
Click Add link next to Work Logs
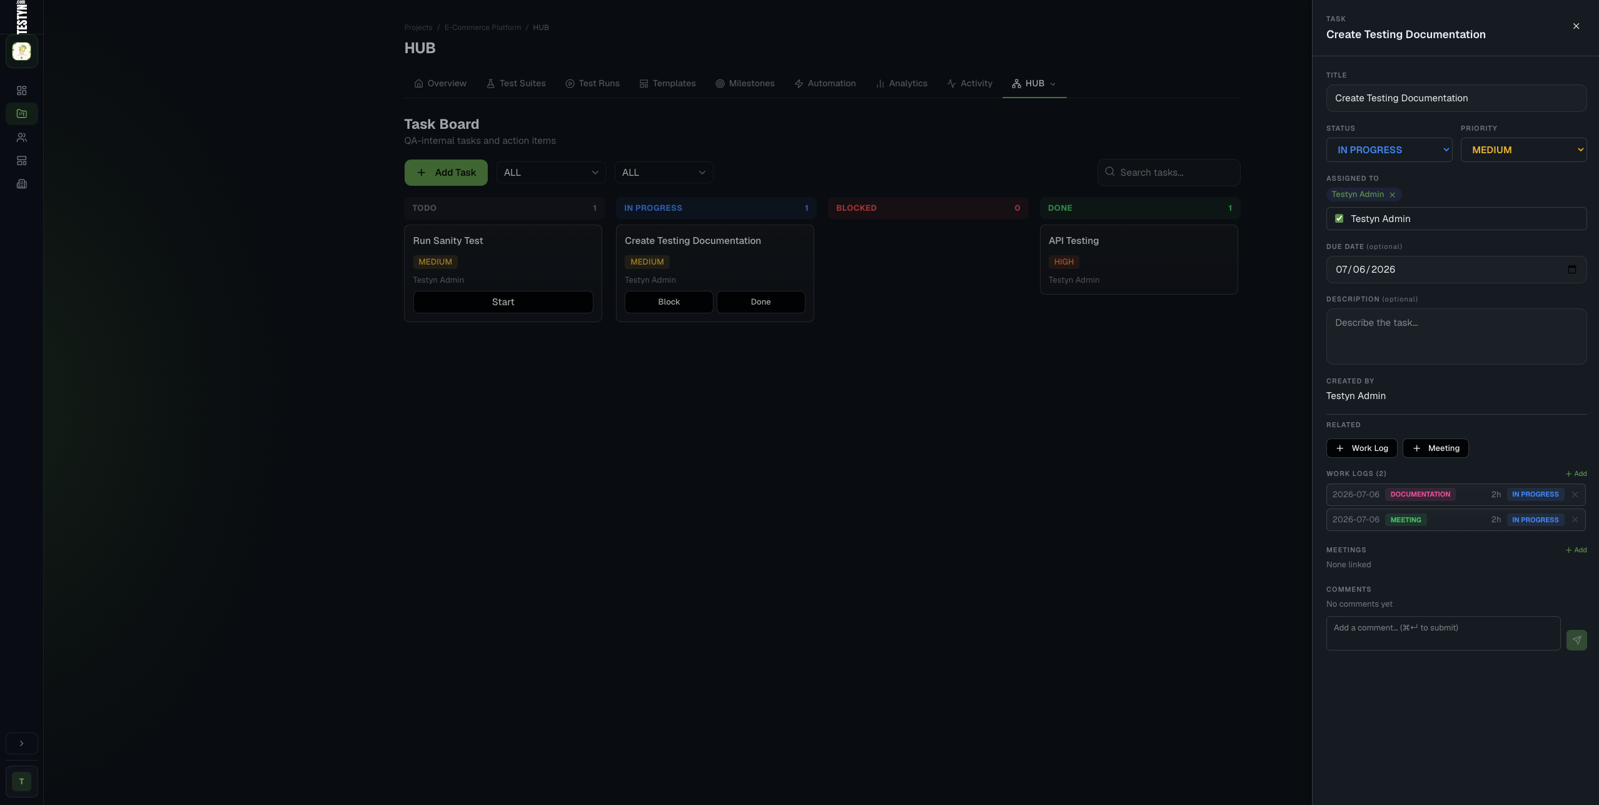[1576, 473]
